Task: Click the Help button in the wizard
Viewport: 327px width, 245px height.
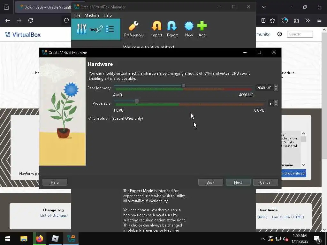Action: click(x=55, y=182)
